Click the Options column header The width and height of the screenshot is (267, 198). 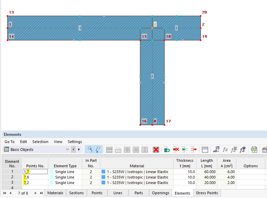pyautogui.click(x=251, y=163)
